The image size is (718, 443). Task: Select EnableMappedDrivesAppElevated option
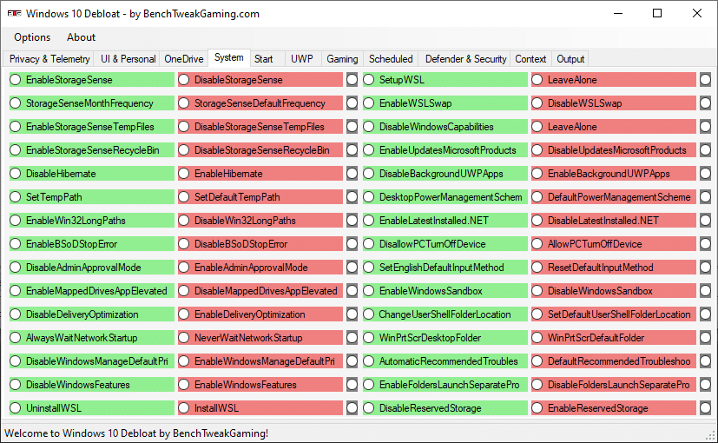click(x=91, y=291)
